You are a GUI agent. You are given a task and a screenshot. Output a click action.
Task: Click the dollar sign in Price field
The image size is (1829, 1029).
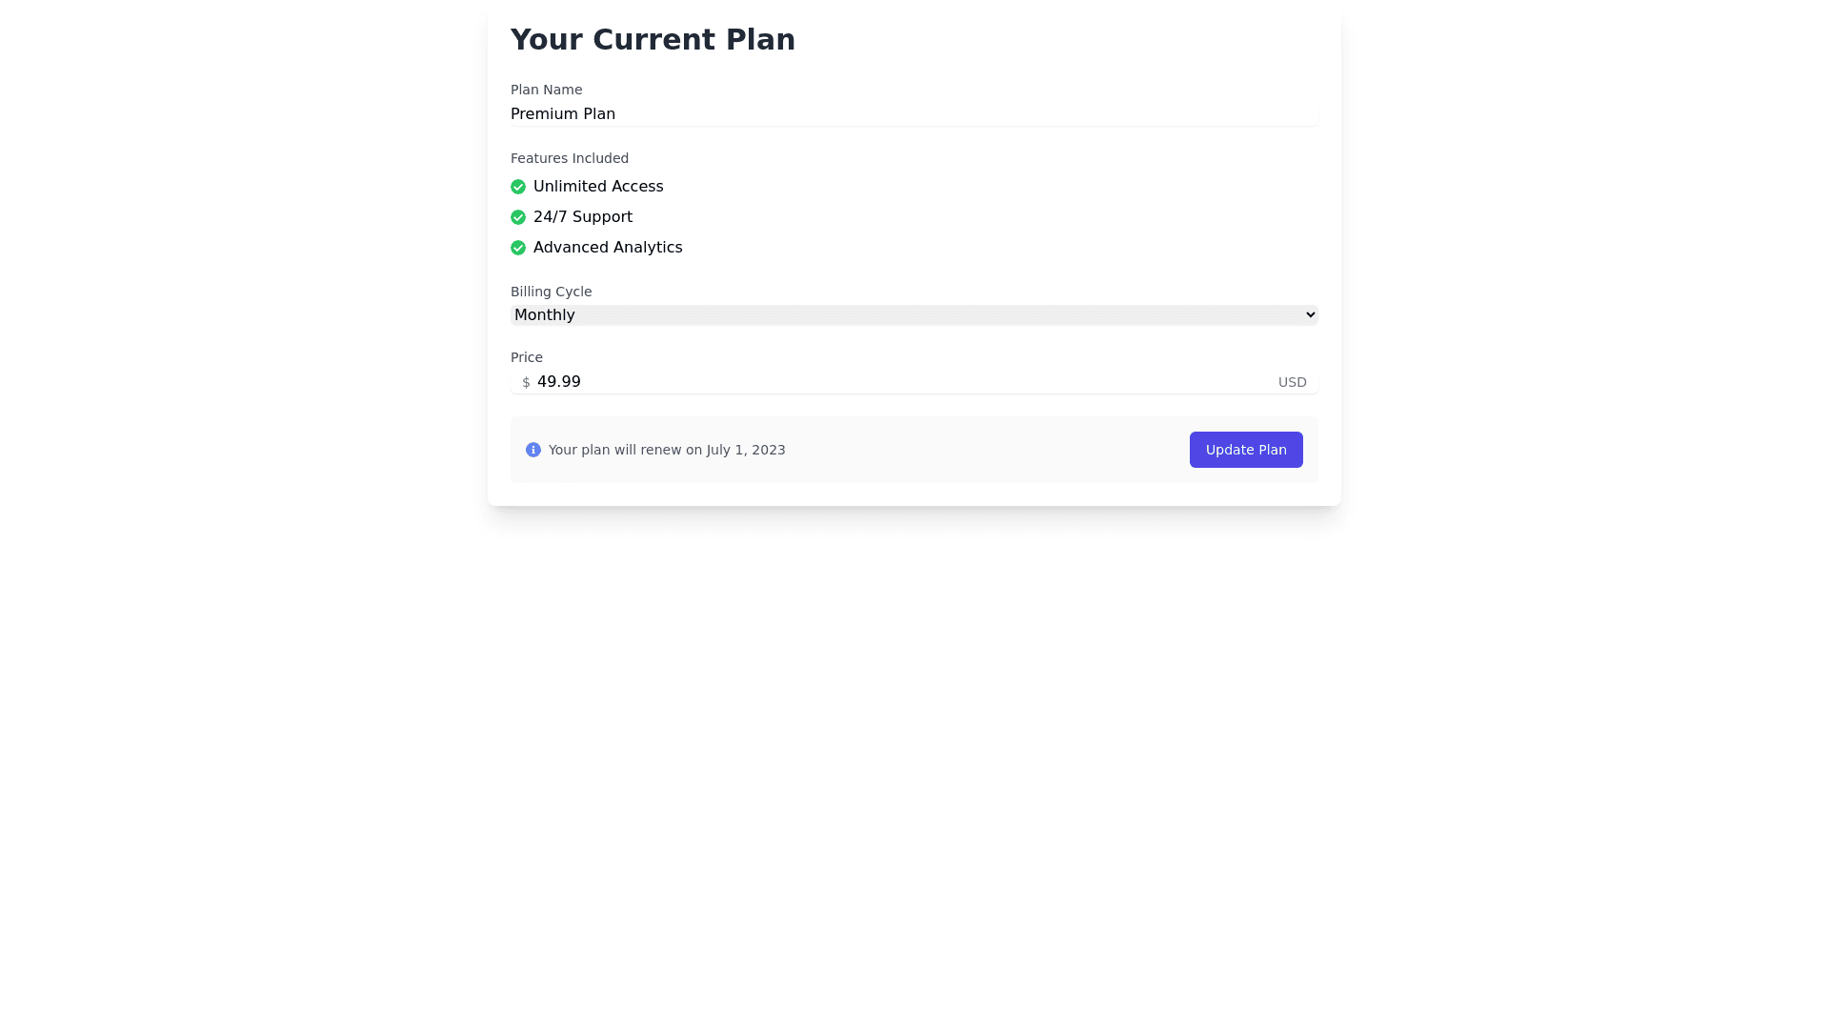pos(526,382)
